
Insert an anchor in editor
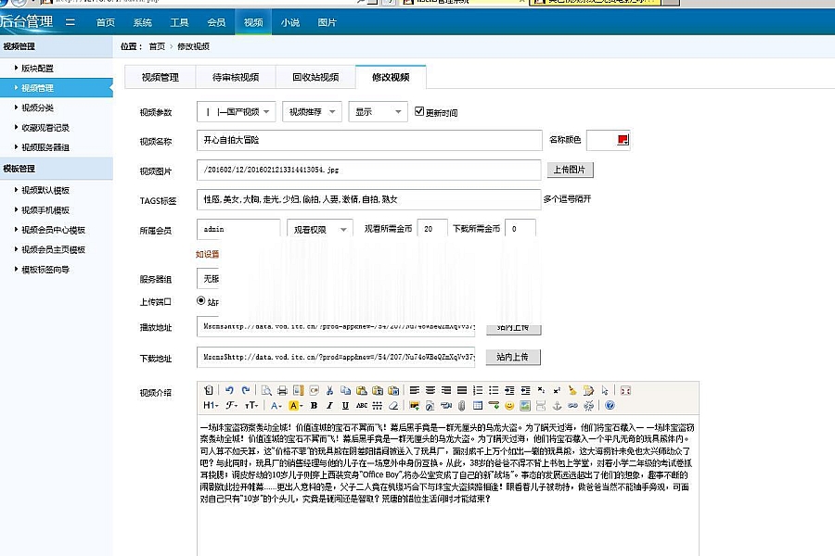pos(557,406)
